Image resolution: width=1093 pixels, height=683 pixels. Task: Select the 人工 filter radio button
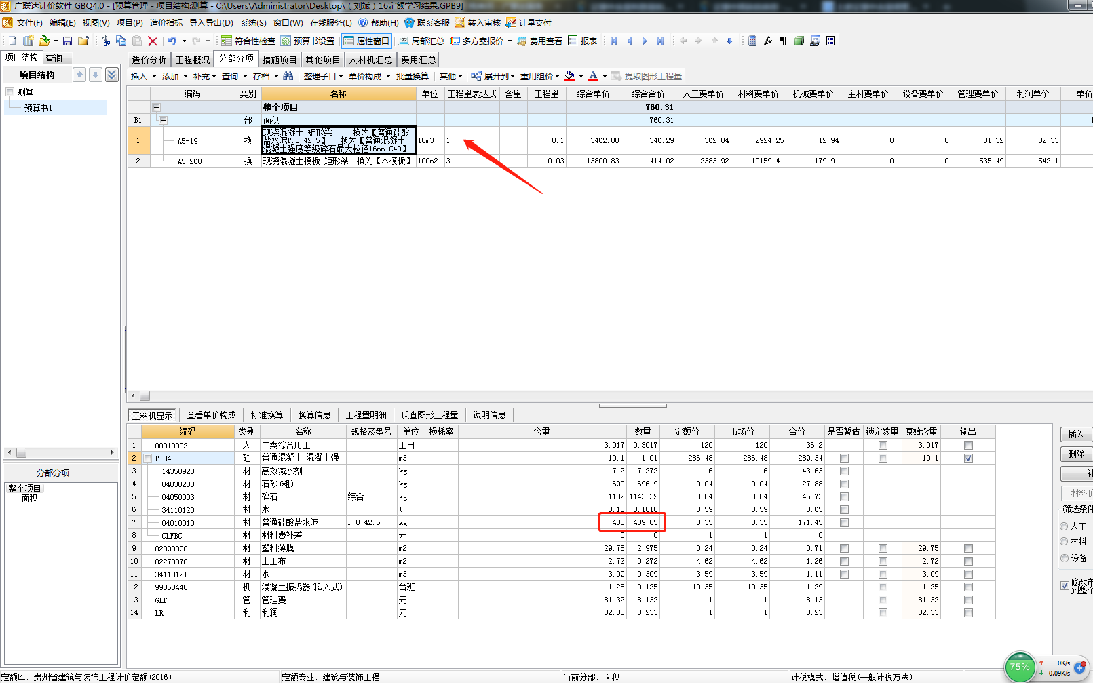[x=1064, y=526]
